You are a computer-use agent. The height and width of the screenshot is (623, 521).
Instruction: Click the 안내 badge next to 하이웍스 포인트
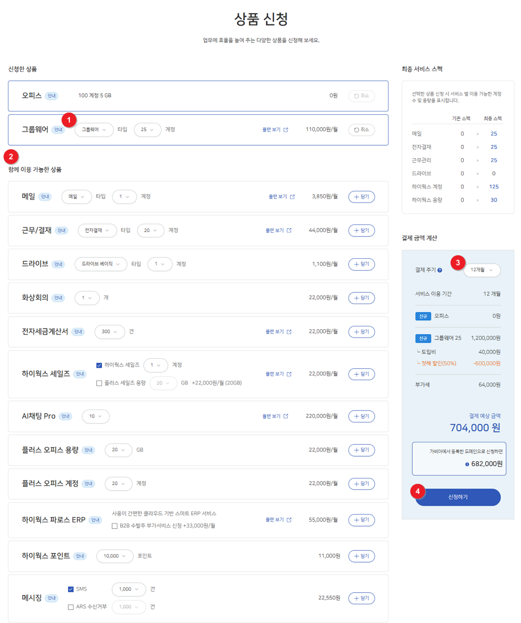point(81,556)
